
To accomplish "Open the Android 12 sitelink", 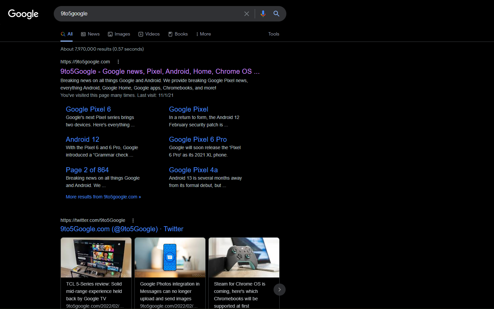I will (x=83, y=139).
